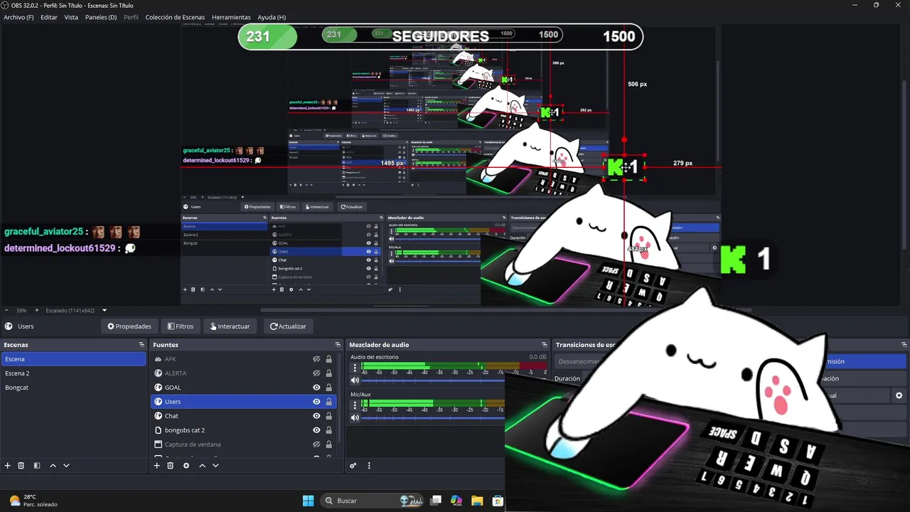
Task: Select the Escena 2 scene
Action: [73, 373]
